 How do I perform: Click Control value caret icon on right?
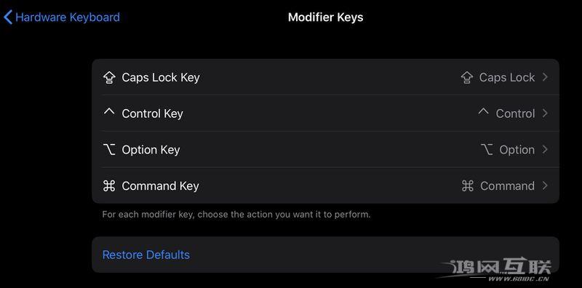(483, 111)
